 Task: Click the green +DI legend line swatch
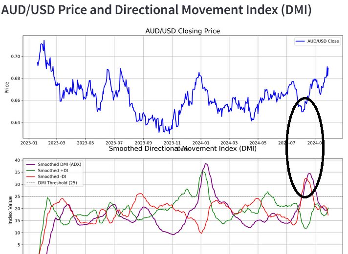pyautogui.click(x=31, y=171)
